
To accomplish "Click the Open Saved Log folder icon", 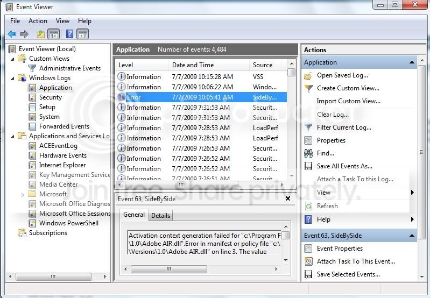I will click(x=308, y=76).
